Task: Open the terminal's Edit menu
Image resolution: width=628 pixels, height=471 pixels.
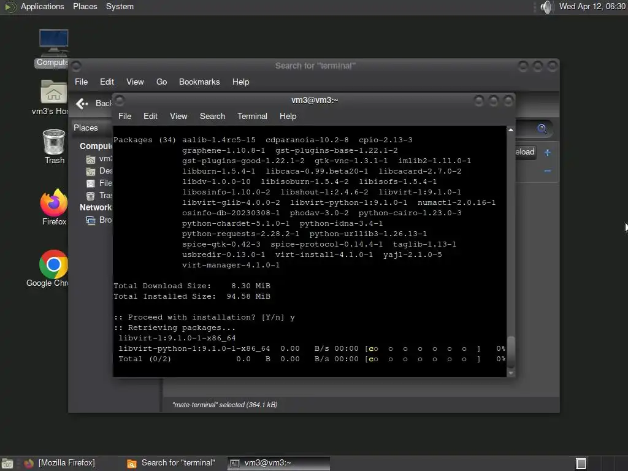Action: tap(150, 116)
